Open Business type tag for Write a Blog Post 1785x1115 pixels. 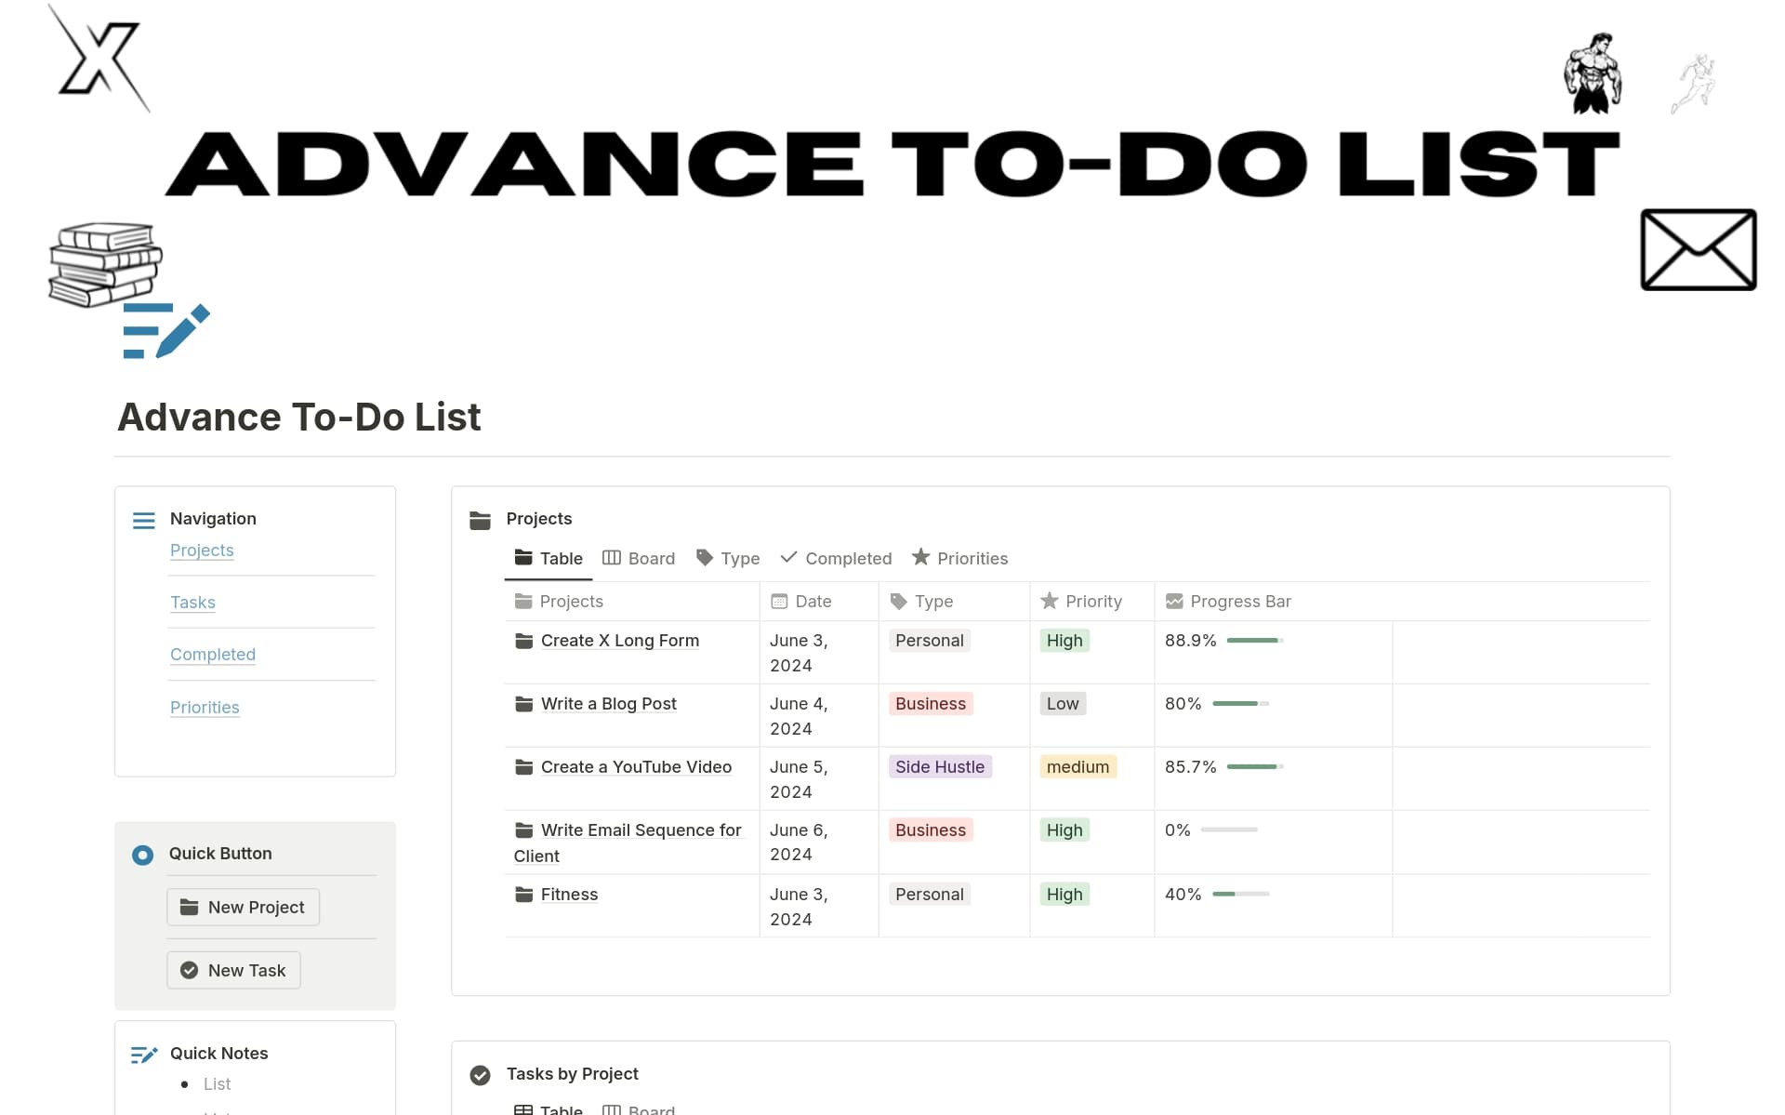pyautogui.click(x=931, y=704)
